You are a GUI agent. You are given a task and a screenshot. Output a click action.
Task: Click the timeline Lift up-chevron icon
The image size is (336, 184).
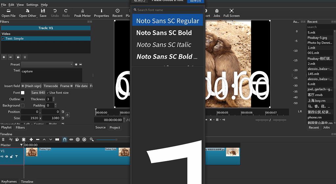[x=44, y=139]
